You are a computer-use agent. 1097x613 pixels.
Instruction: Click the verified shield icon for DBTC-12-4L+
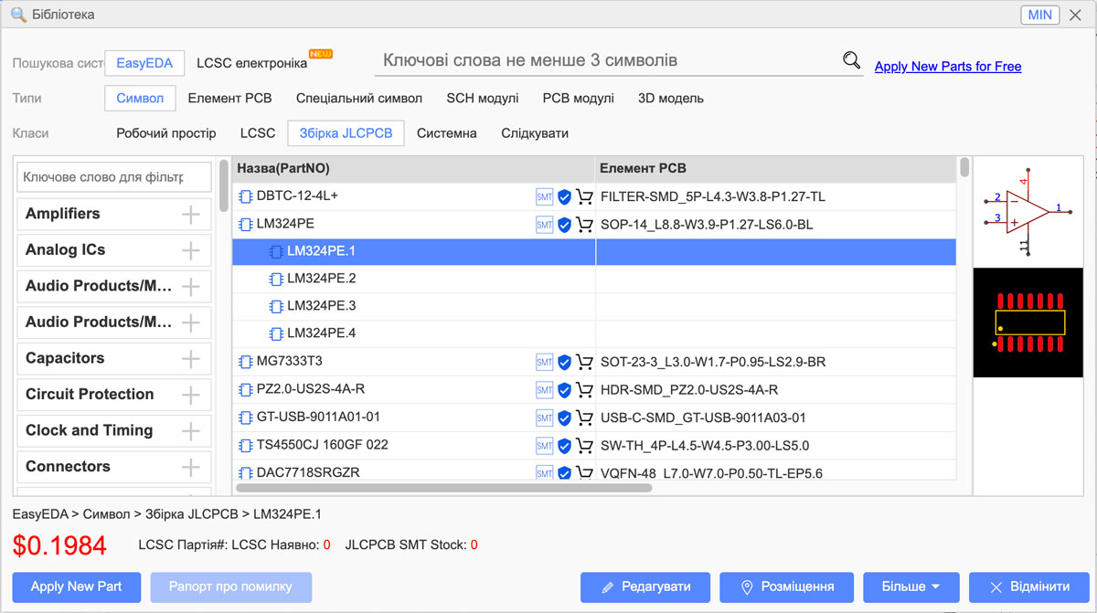pyautogui.click(x=564, y=196)
